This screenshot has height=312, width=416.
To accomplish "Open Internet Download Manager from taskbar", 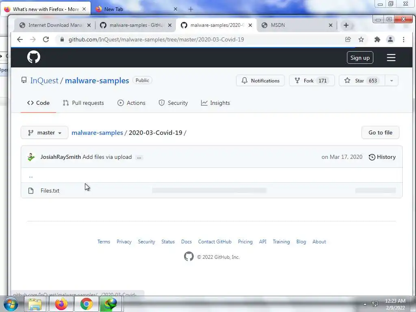I will [x=111, y=304].
